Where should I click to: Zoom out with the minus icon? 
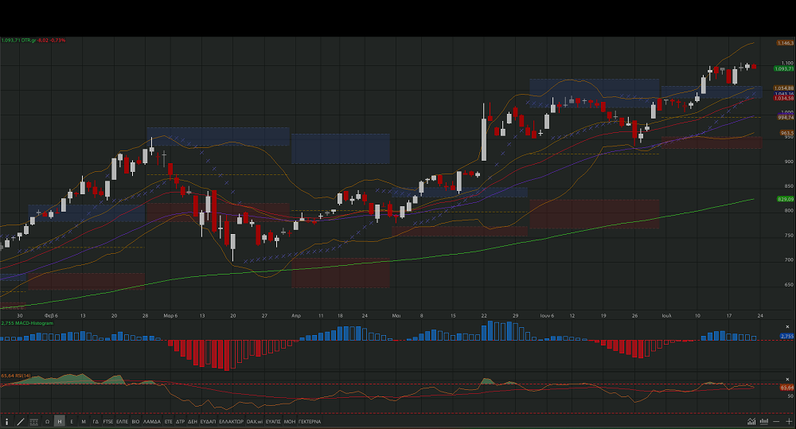click(x=776, y=421)
